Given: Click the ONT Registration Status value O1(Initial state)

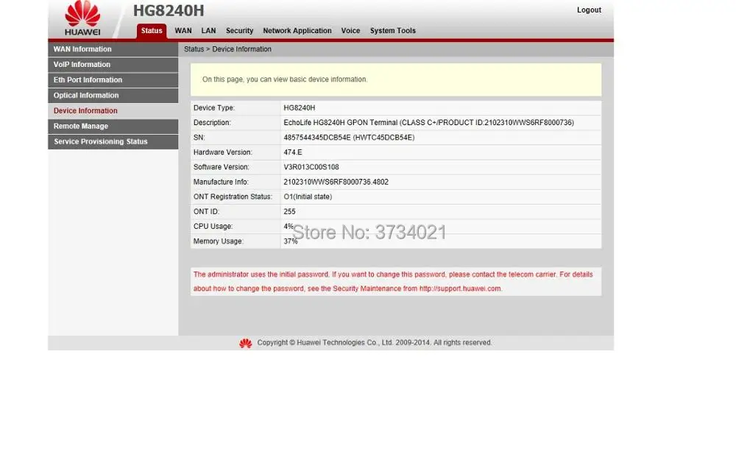Looking at the screenshot, I should (x=308, y=197).
